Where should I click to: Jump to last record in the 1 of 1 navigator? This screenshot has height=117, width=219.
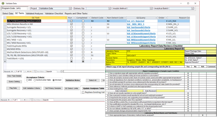(x=25, y=100)
